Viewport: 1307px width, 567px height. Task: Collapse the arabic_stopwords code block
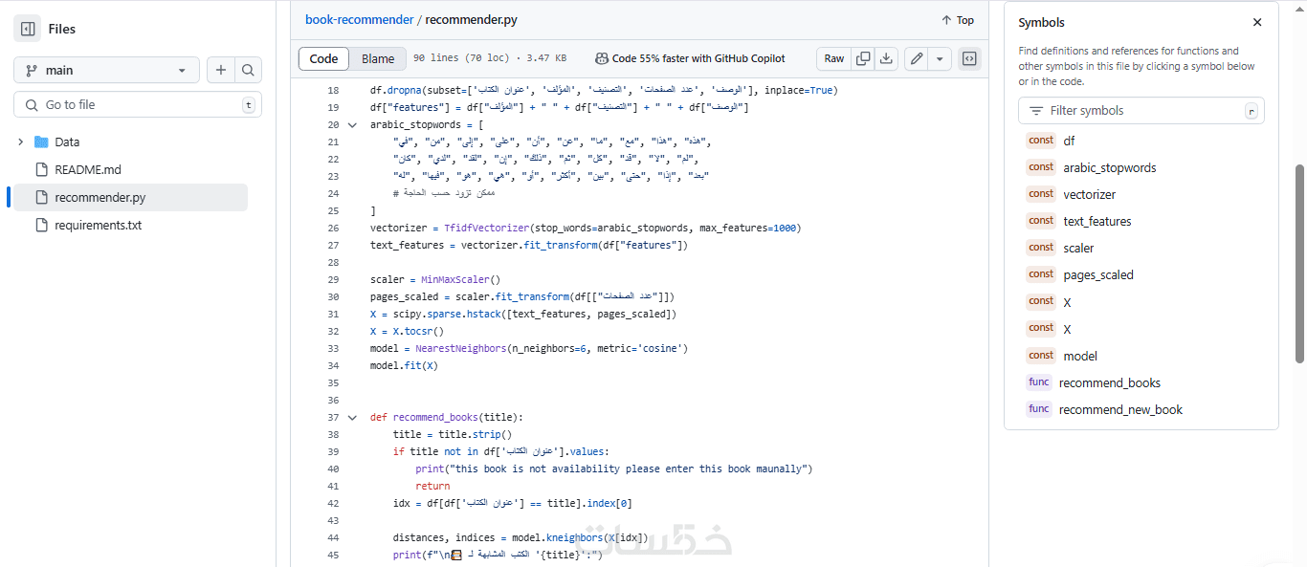(x=352, y=125)
